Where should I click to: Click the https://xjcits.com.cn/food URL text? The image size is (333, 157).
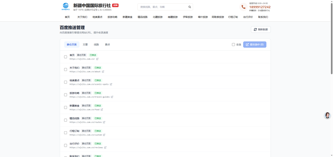(84, 110)
